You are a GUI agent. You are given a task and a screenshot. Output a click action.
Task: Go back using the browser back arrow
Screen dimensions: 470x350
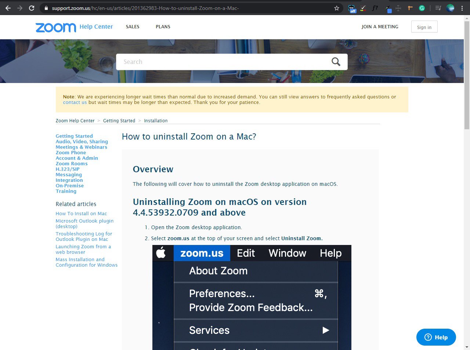point(8,8)
